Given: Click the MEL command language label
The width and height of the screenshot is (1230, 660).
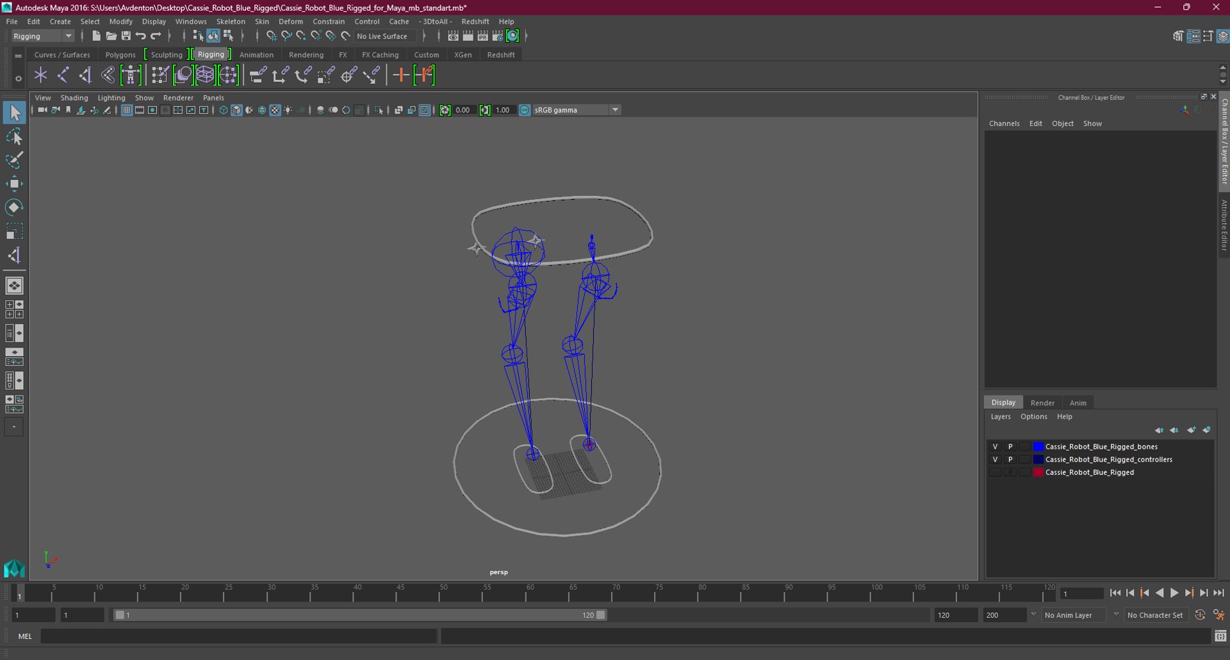Looking at the screenshot, I should coord(25,636).
